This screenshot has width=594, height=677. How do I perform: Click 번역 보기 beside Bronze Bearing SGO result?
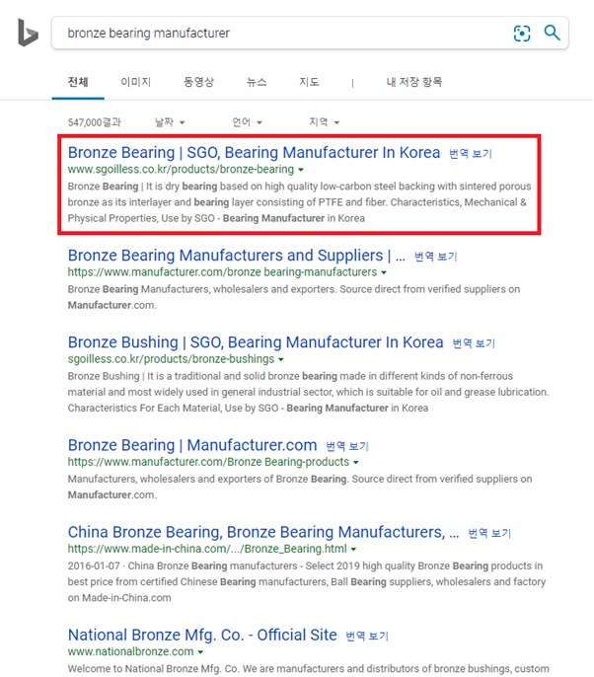[471, 154]
